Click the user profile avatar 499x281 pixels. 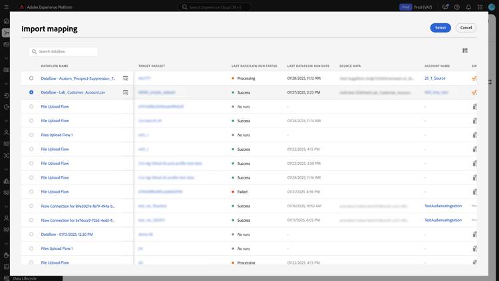coord(492,7)
